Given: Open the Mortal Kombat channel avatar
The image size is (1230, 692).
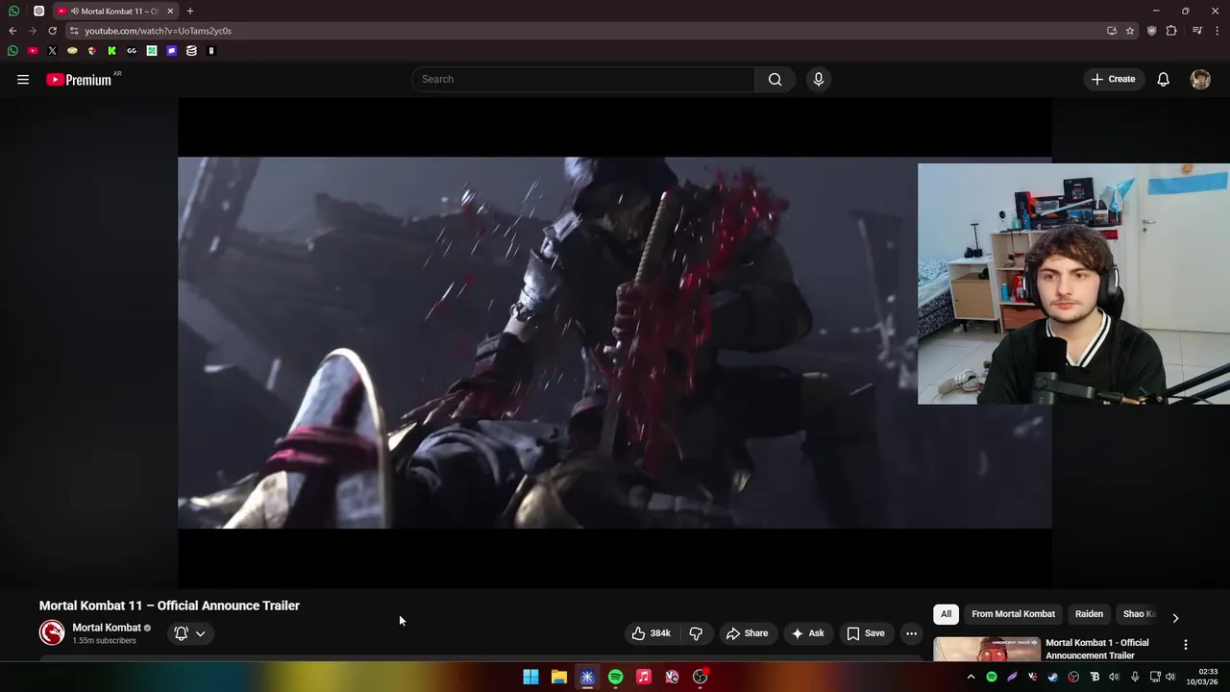Looking at the screenshot, I should 52,632.
